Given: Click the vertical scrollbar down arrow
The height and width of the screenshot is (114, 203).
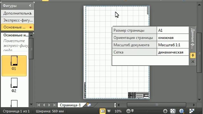Looking at the screenshot, I should (199, 99).
